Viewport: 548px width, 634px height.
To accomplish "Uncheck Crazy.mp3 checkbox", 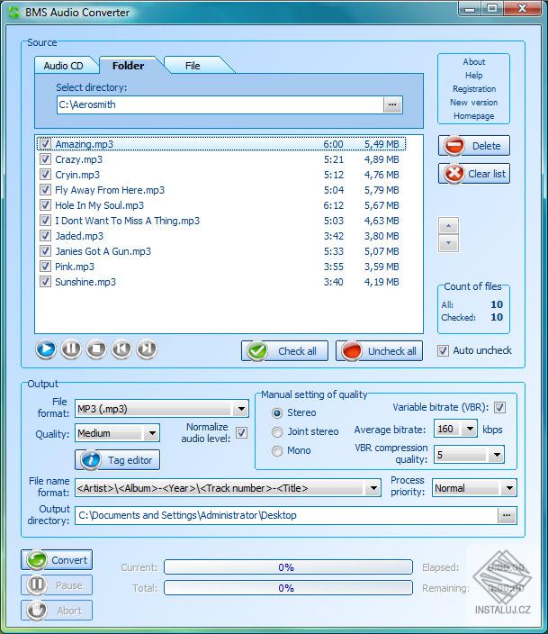I will pyautogui.click(x=45, y=159).
